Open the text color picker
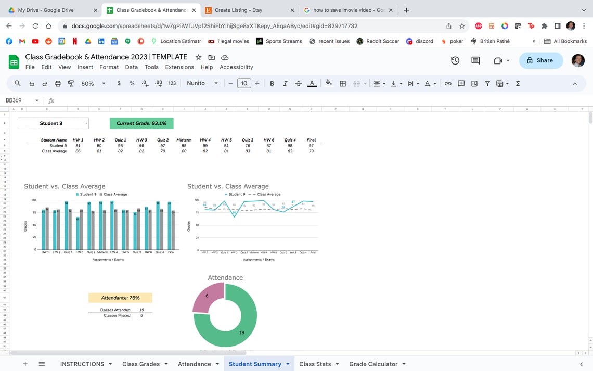Screen dimensions: 593x371 click(312, 83)
